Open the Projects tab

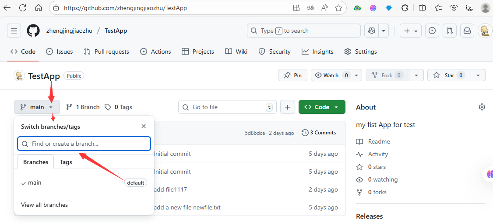coord(198,51)
